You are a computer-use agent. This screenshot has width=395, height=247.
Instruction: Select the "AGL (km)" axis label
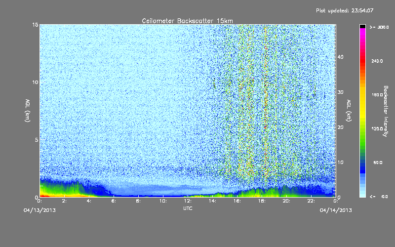tap(28, 111)
